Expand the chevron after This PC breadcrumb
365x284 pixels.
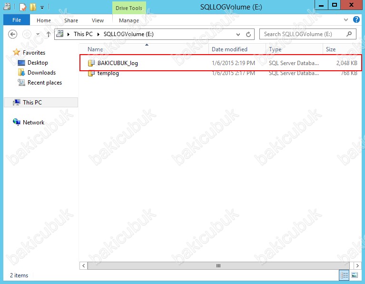pos(98,34)
